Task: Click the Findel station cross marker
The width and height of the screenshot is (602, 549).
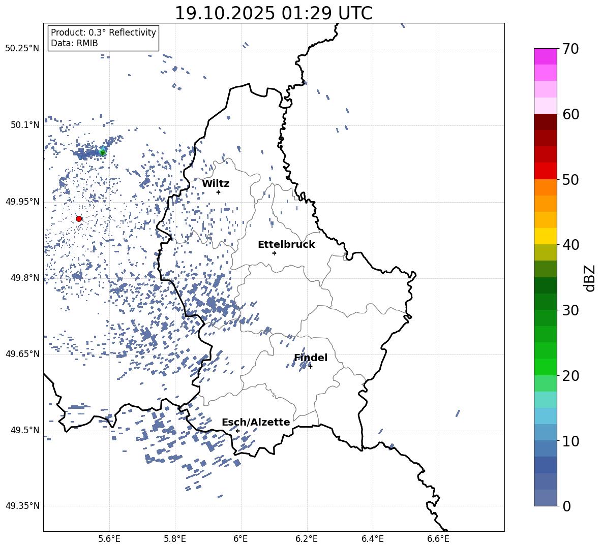Action: [310, 366]
